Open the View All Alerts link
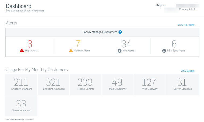Viewport: 204px width, 122px height. pyautogui.click(x=186, y=25)
